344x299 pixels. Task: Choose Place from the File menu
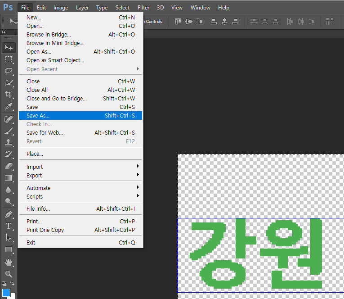coord(80,154)
